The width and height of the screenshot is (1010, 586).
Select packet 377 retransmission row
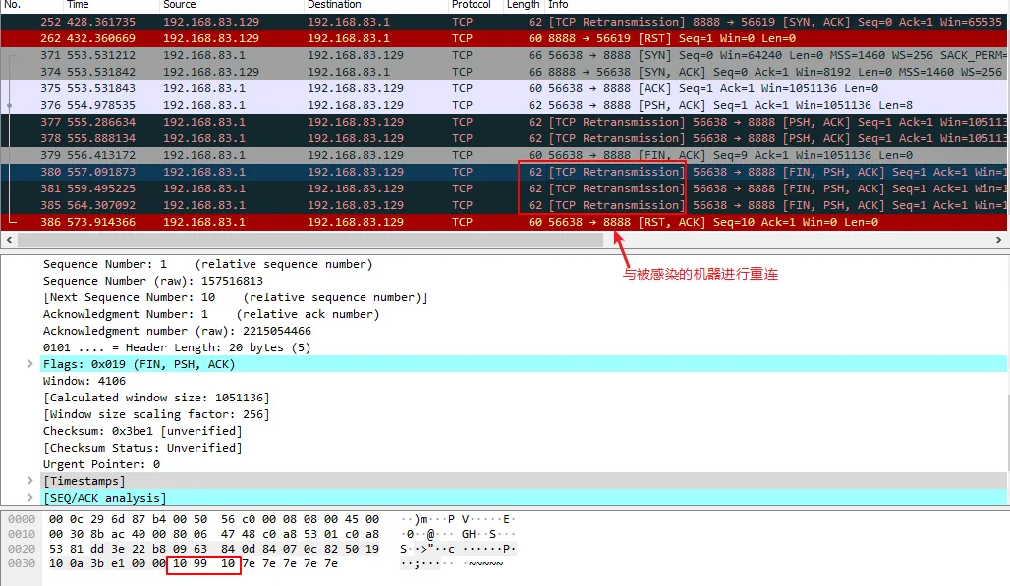tap(504, 123)
